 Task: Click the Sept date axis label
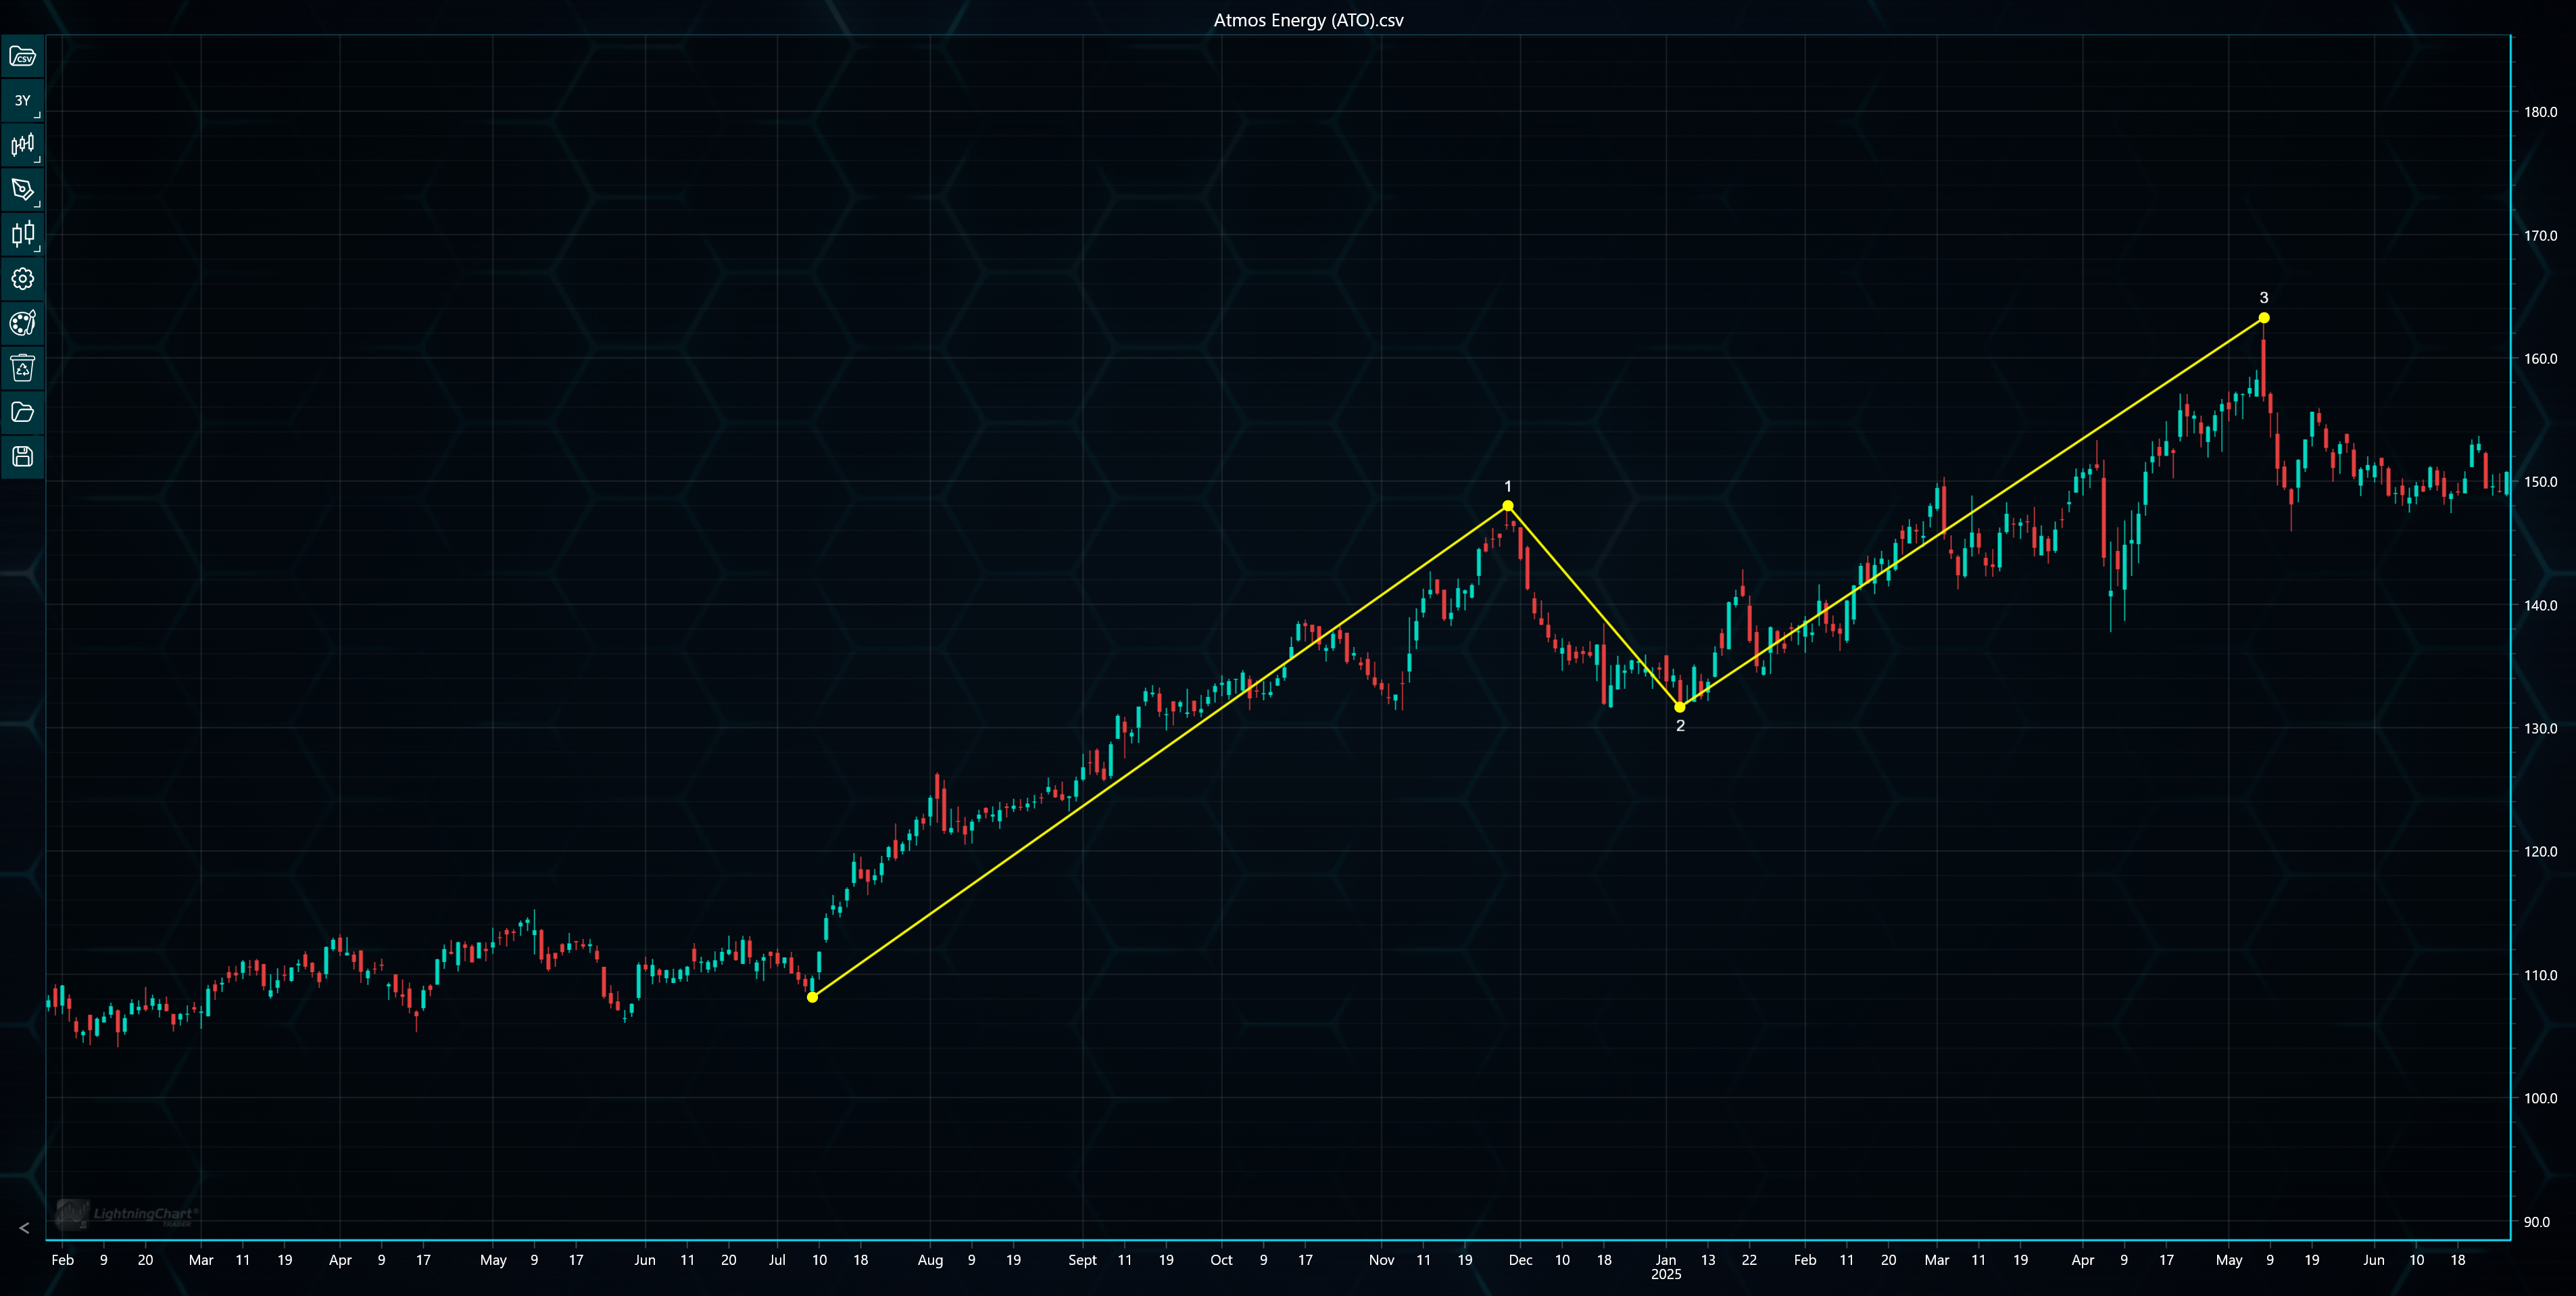pos(1082,1260)
